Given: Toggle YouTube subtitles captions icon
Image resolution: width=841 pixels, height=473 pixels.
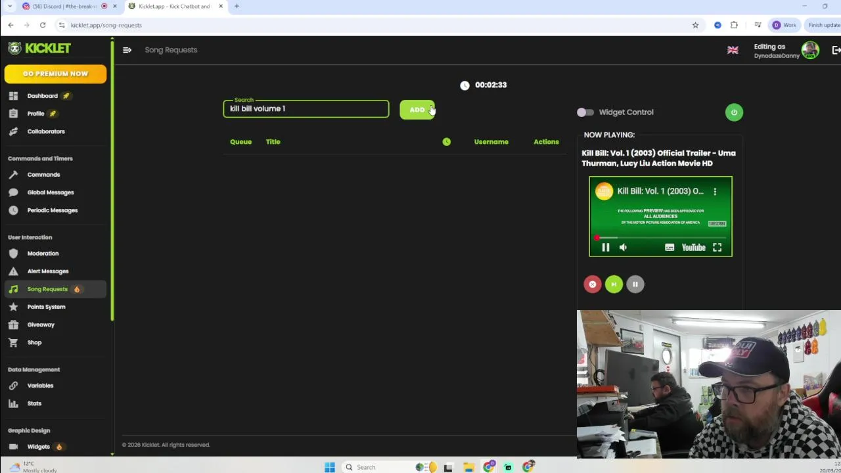Looking at the screenshot, I should point(669,248).
